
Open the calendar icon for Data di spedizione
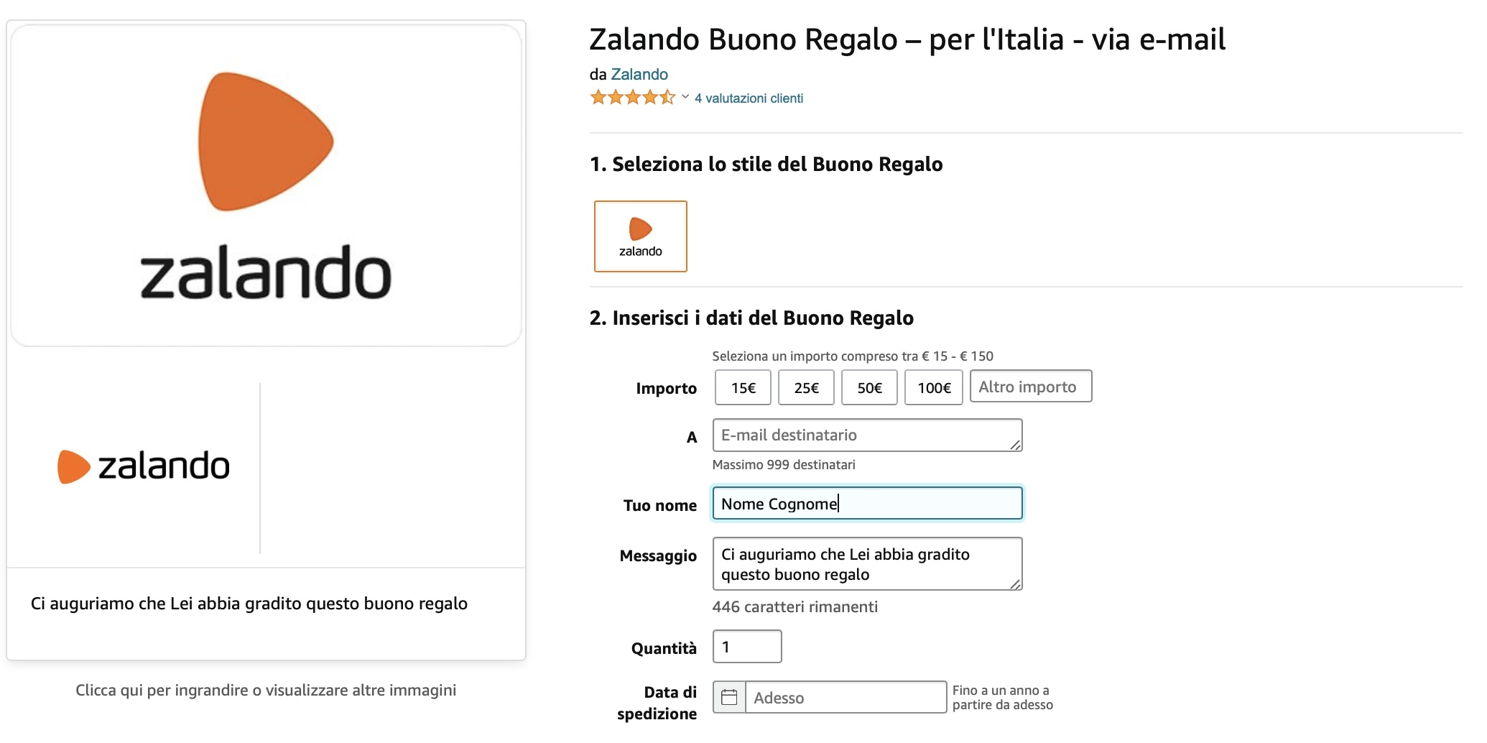pyautogui.click(x=729, y=697)
